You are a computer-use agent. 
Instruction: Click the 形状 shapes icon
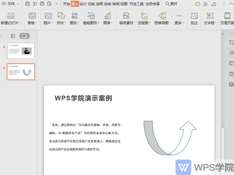pos(61,16)
